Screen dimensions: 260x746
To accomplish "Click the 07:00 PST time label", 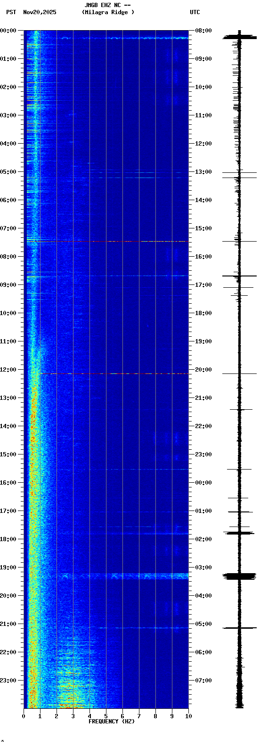I will [8, 228].
